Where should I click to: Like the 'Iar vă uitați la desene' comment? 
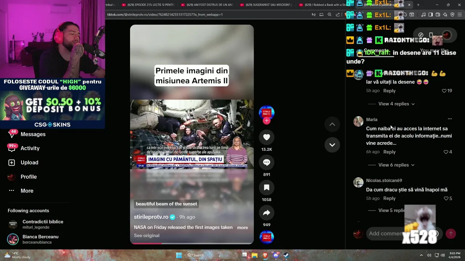(x=444, y=91)
